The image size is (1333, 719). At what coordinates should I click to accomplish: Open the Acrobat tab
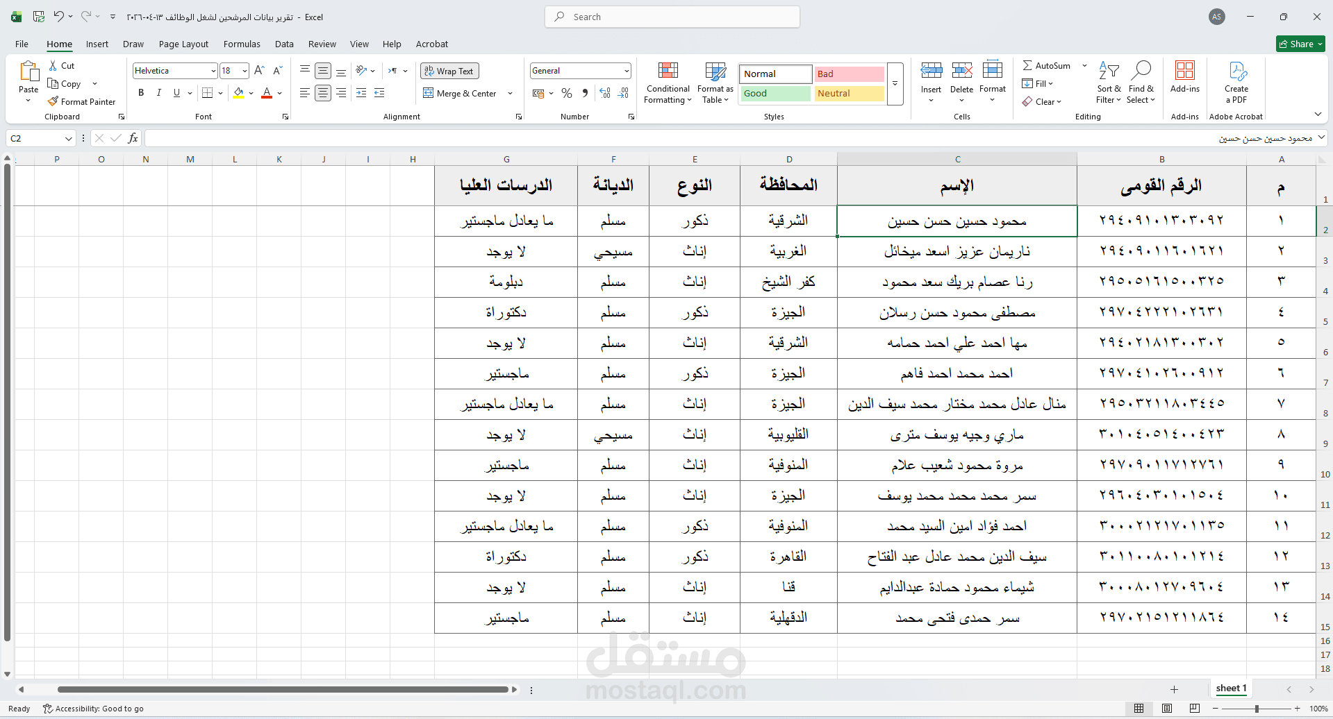pyautogui.click(x=432, y=44)
